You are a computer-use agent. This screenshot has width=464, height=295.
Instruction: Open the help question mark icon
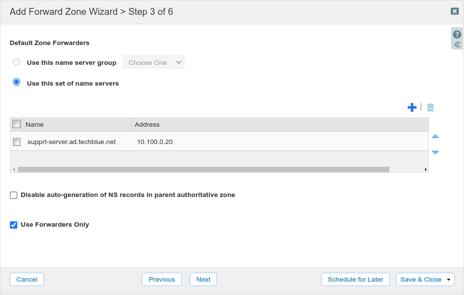(457, 35)
